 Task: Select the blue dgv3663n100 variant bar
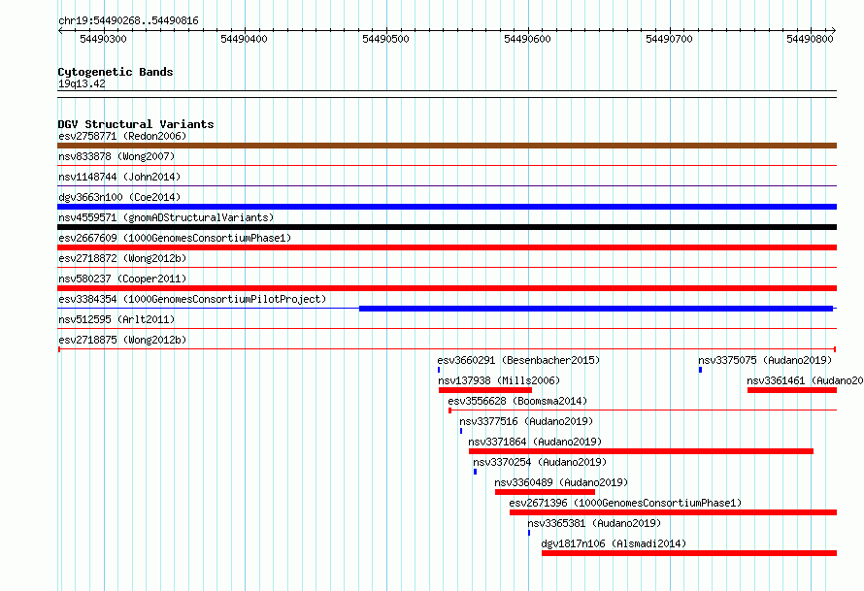[x=447, y=207]
